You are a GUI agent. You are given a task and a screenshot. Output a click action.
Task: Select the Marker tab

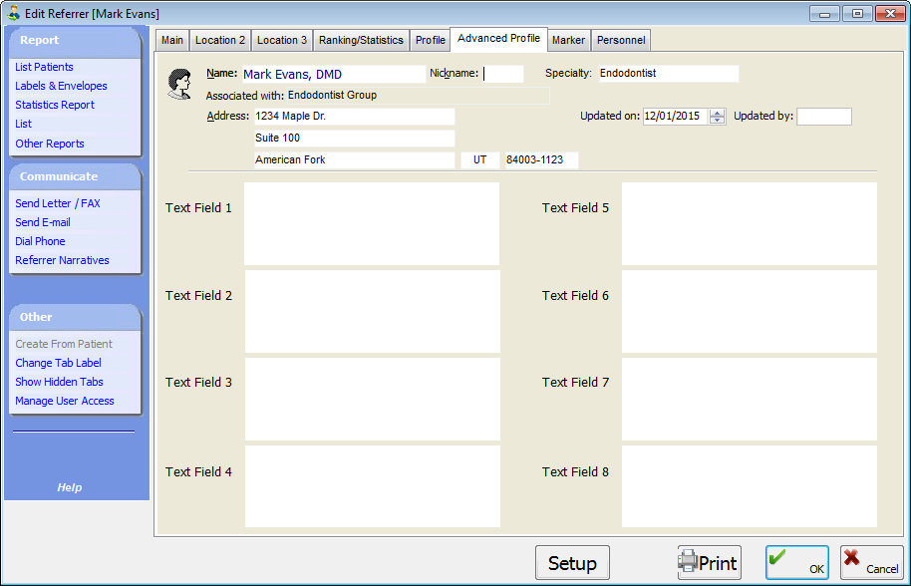[568, 40]
